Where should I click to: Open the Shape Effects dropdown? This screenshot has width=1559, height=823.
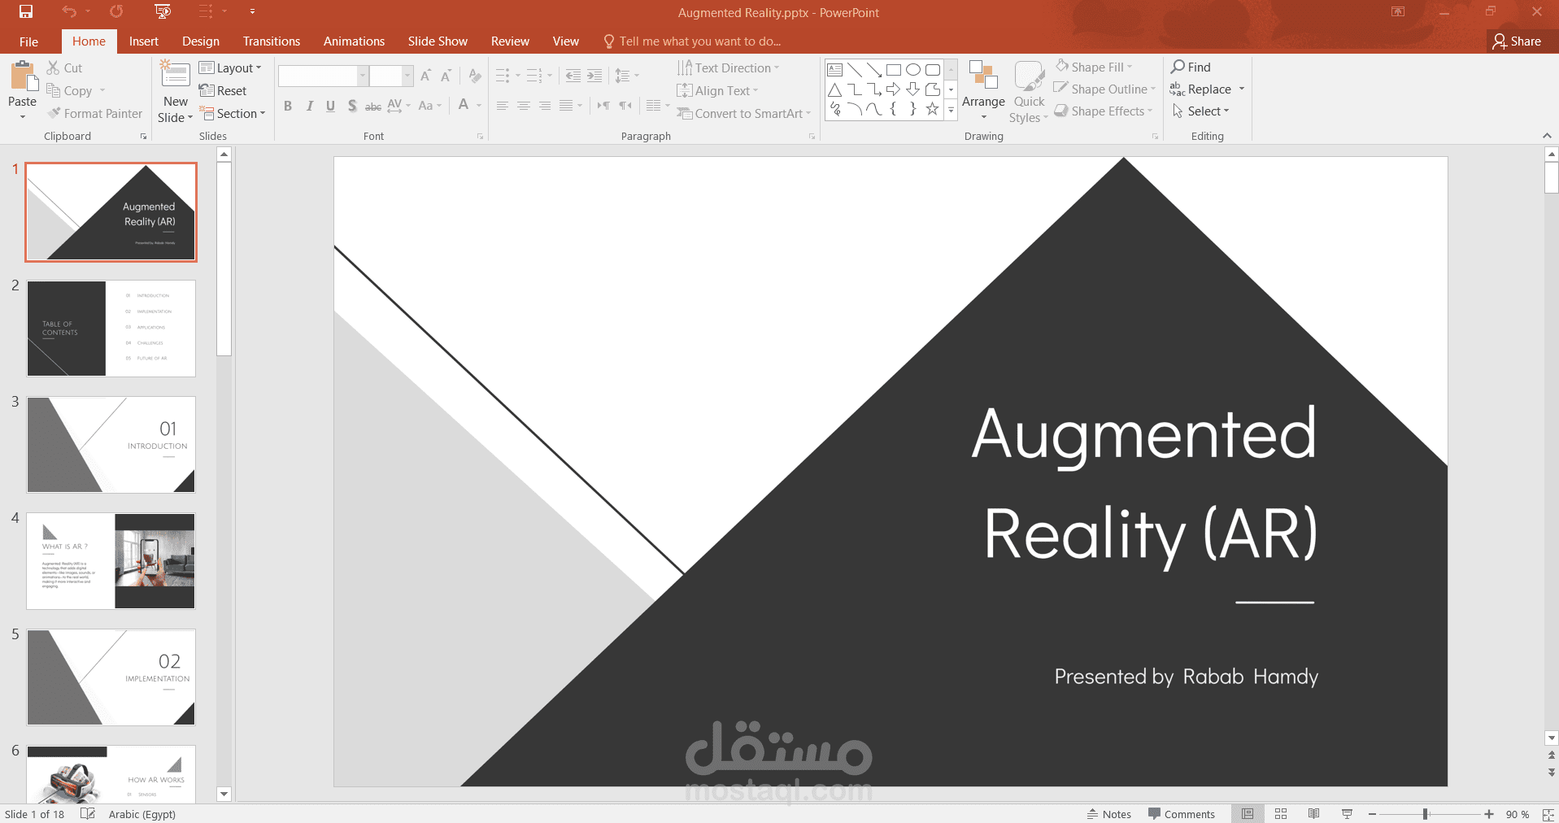click(x=1104, y=111)
